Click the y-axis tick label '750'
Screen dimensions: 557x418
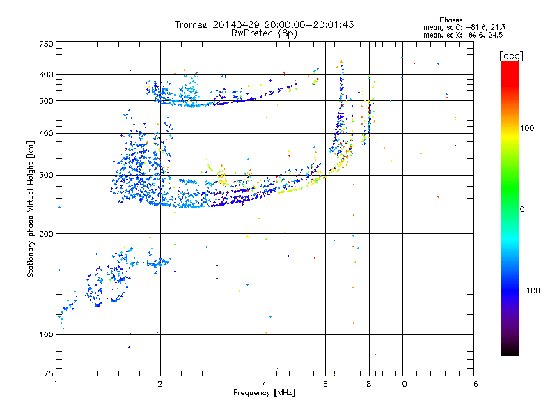click(x=46, y=44)
